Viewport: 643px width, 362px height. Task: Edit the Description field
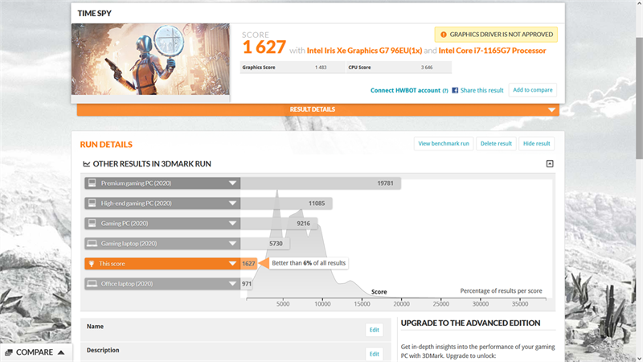pos(374,354)
